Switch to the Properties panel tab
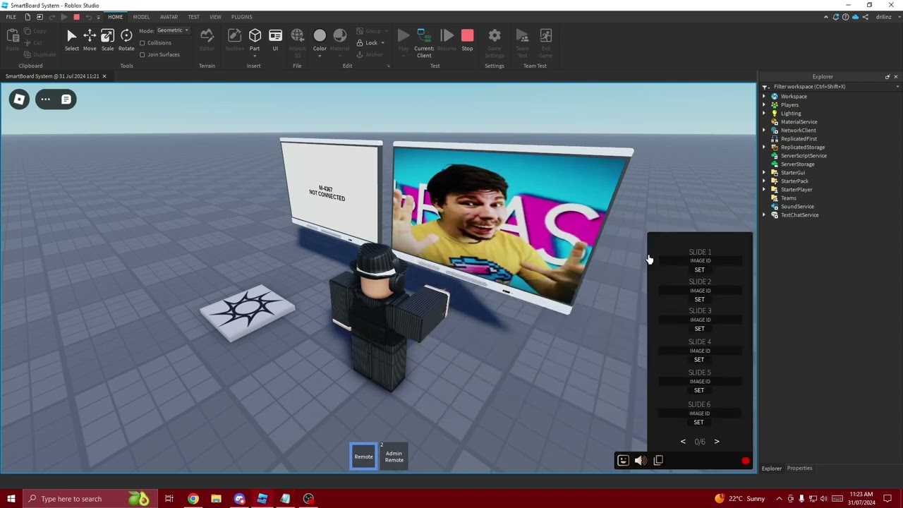Image resolution: width=903 pixels, height=508 pixels. pyautogui.click(x=799, y=468)
